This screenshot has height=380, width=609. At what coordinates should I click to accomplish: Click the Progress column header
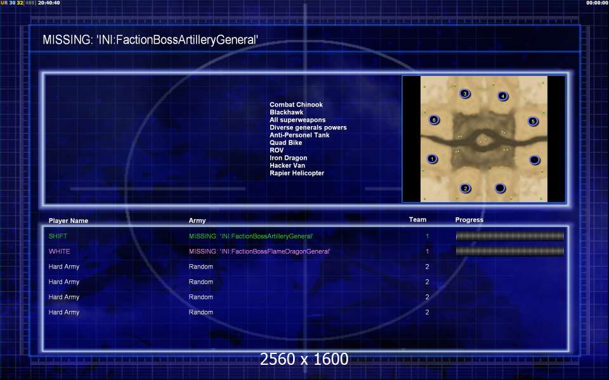point(469,220)
